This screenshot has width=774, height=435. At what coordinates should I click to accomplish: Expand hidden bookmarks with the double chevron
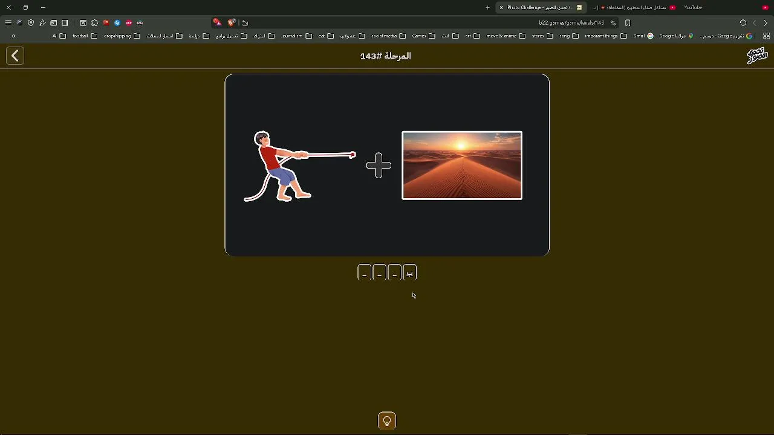click(13, 36)
